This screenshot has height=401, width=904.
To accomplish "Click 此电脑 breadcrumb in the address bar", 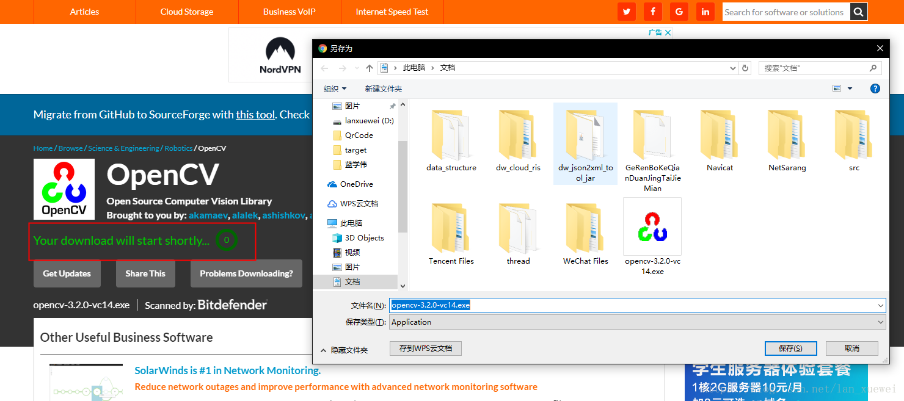I will point(414,68).
